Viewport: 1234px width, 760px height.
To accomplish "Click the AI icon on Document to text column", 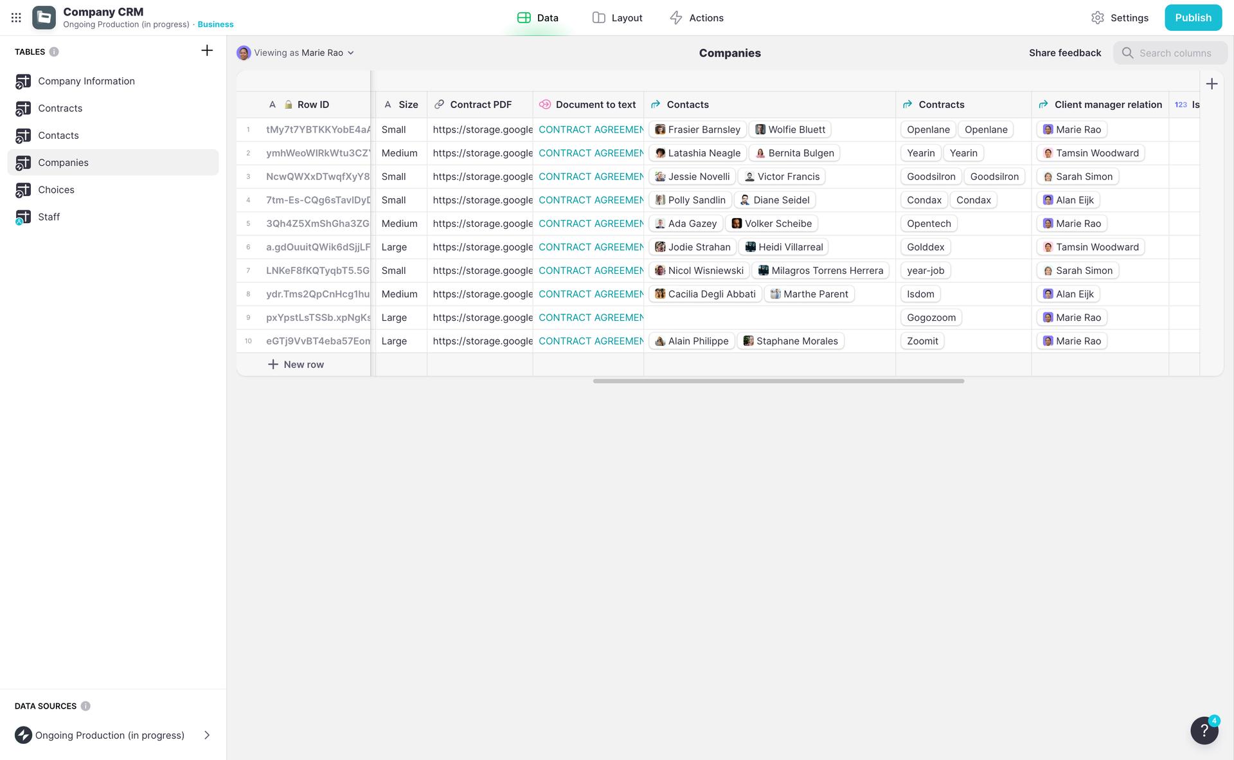I will click(x=546, y=104).
